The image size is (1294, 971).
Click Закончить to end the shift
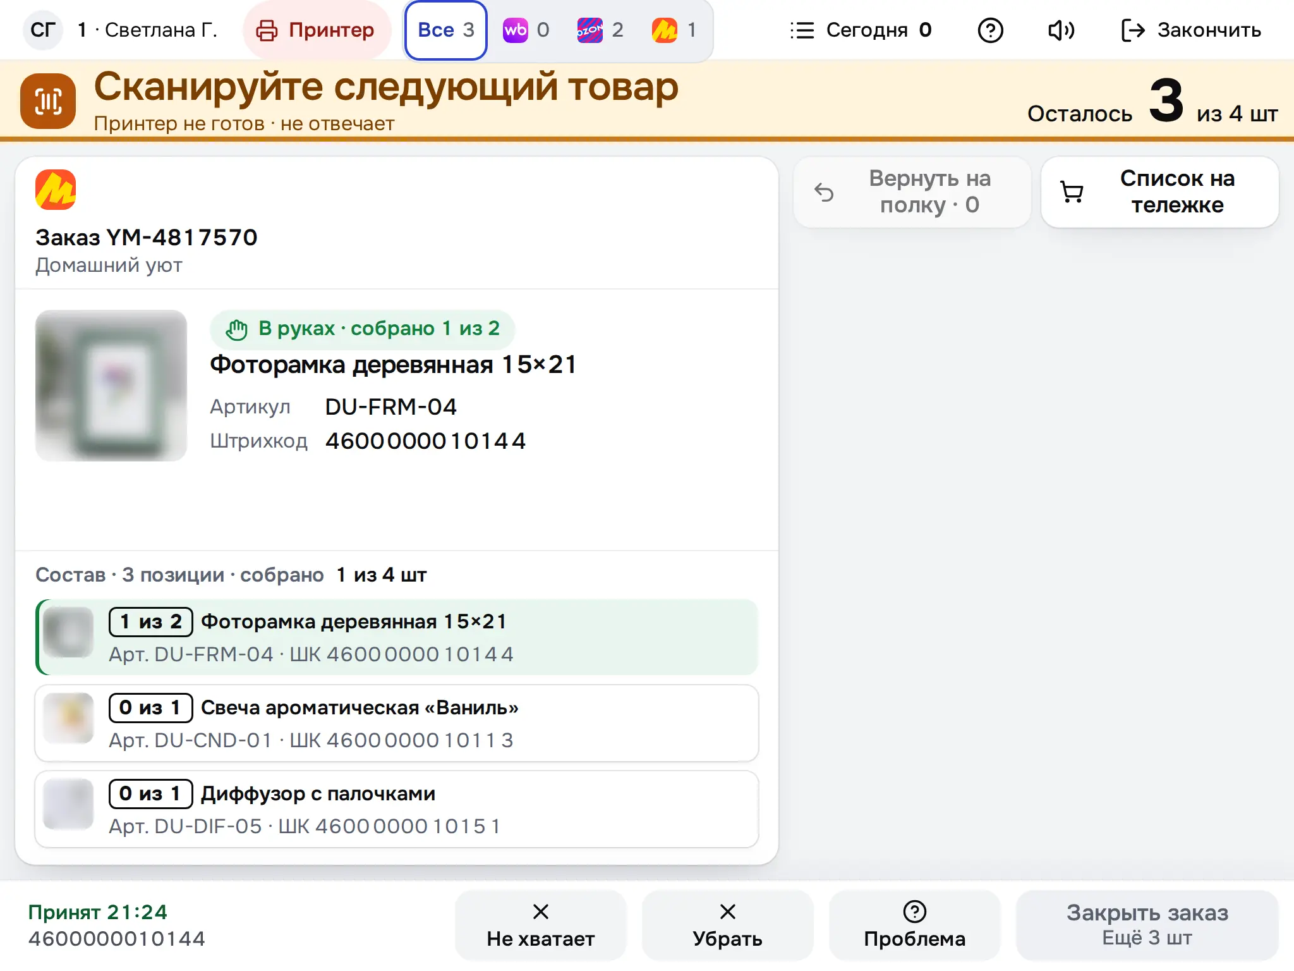[1192, 30]
